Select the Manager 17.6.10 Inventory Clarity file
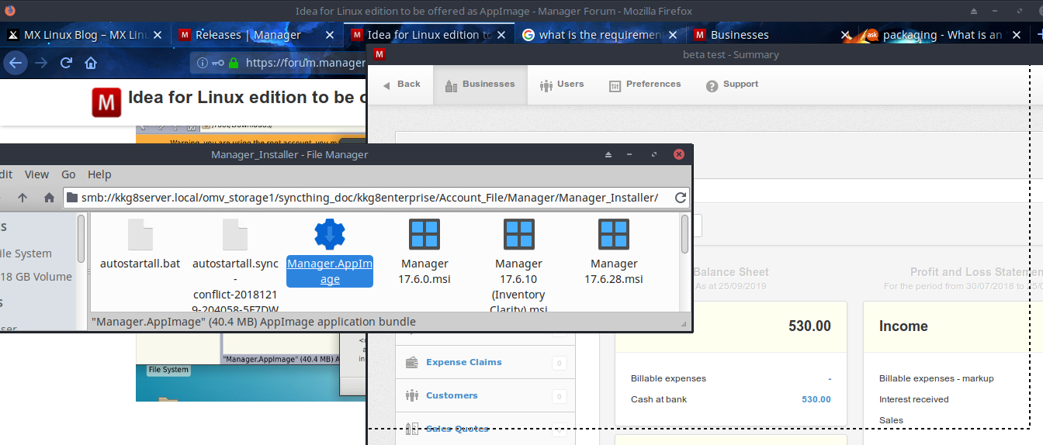 point(518,264)
